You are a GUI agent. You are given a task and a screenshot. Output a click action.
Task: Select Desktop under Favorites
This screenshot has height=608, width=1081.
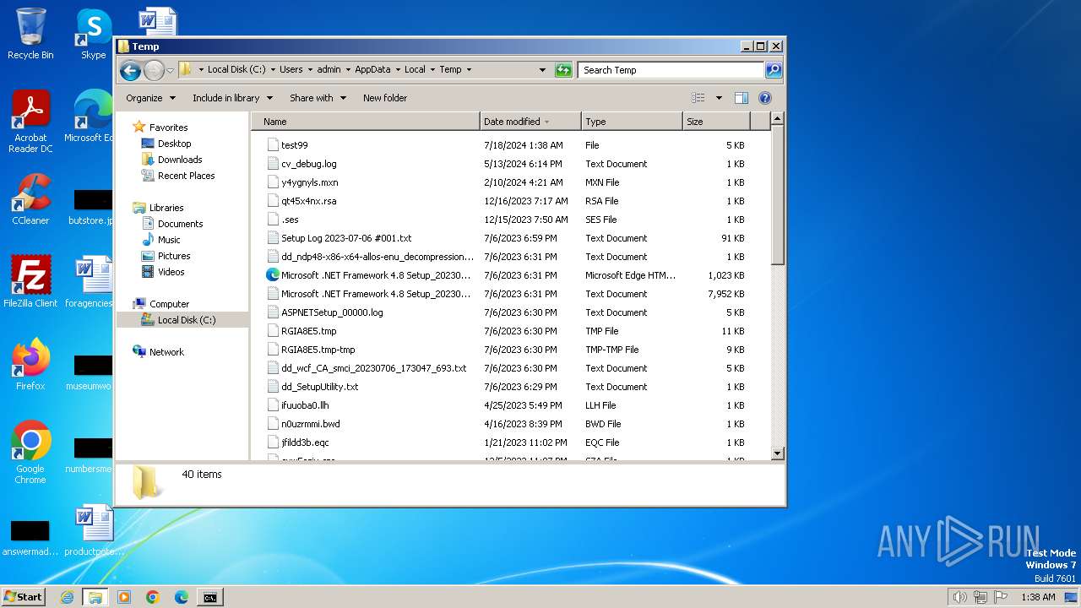pos(174,144)
